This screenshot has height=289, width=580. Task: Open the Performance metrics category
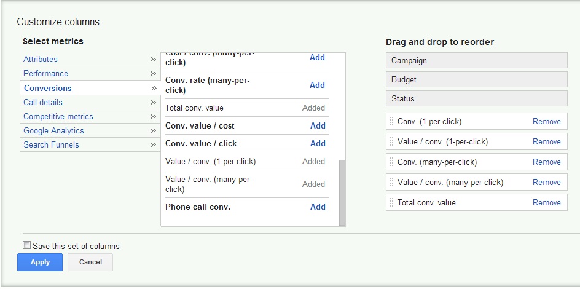(45, 73)
